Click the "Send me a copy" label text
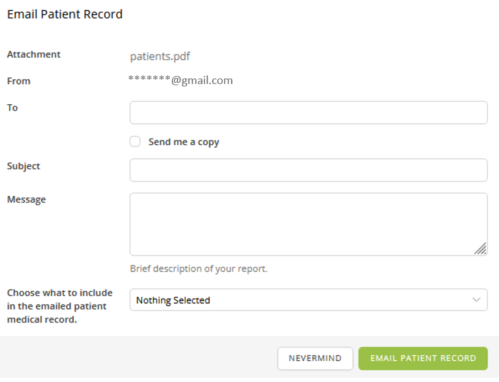 click(184, 142)
